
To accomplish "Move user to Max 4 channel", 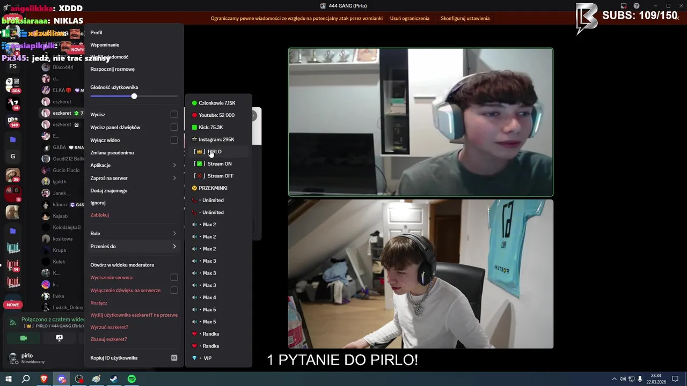I will tap(218, 298).
